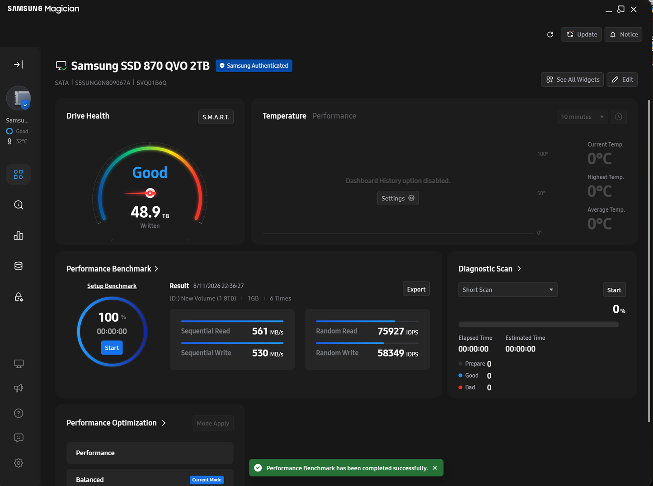The image size is (653, 486).
Task: Click the Current Temp. 0°C reading
Action: [600, 159]
